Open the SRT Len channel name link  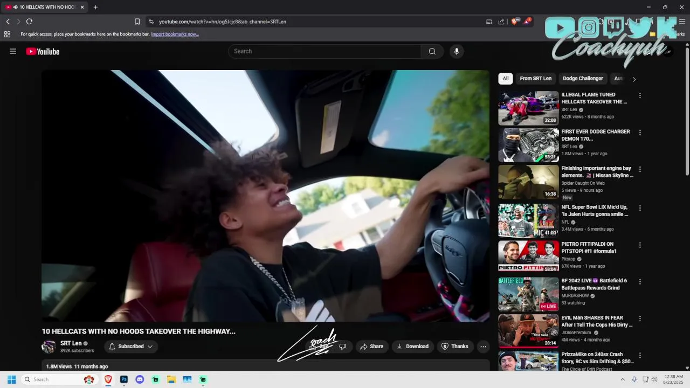coord(71,343)
